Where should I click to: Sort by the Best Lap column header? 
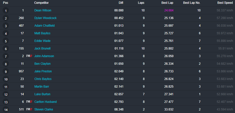coord(167,3)
